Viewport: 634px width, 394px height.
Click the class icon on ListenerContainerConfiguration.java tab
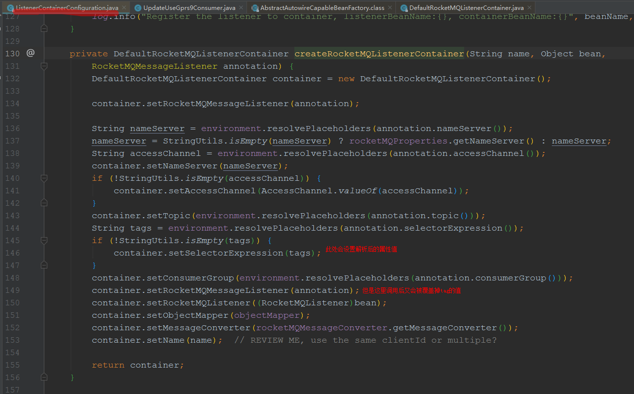coord(10,8)
